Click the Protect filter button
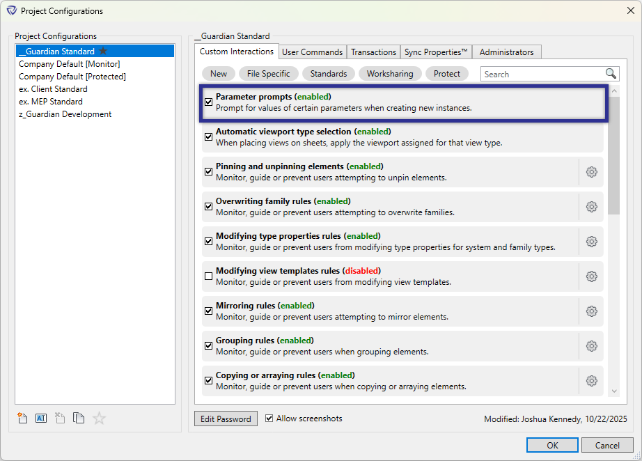This screenshot has width=642, height=461. tap(447, 73)
